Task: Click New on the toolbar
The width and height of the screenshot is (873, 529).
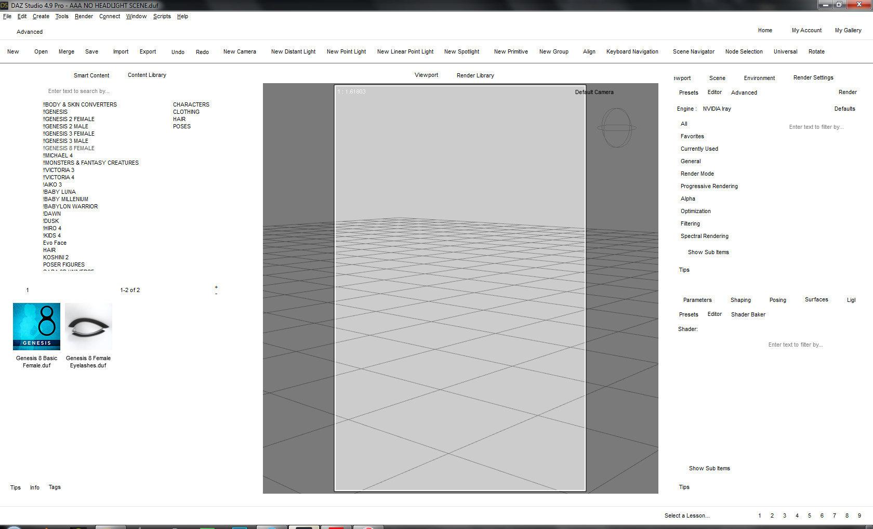Action: (x=13, y=51)
